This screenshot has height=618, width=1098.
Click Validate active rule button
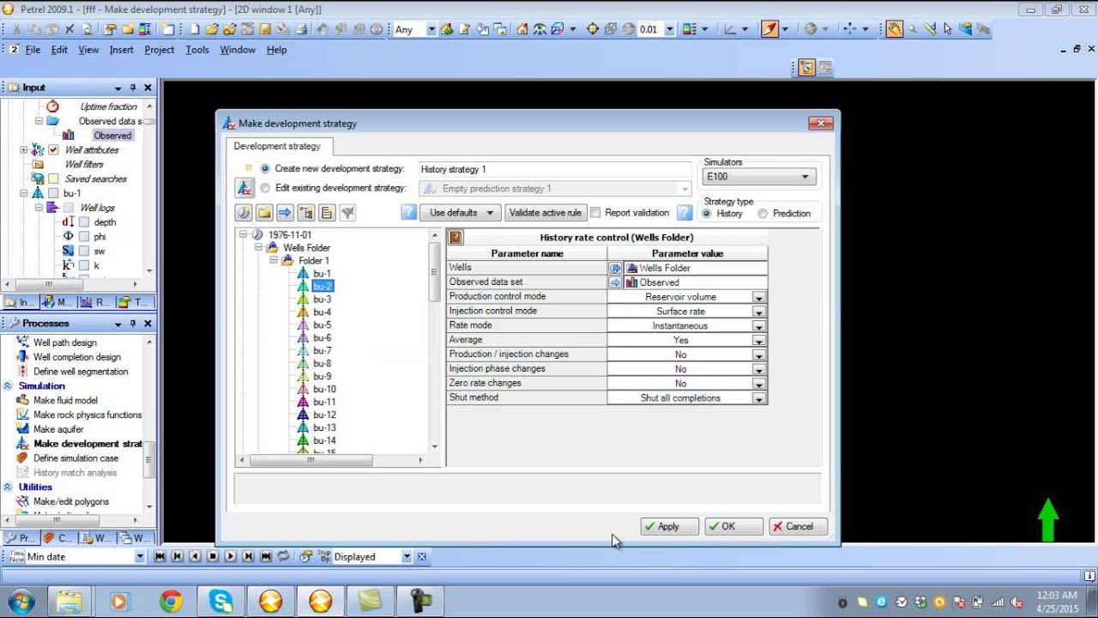click(545, 213)
